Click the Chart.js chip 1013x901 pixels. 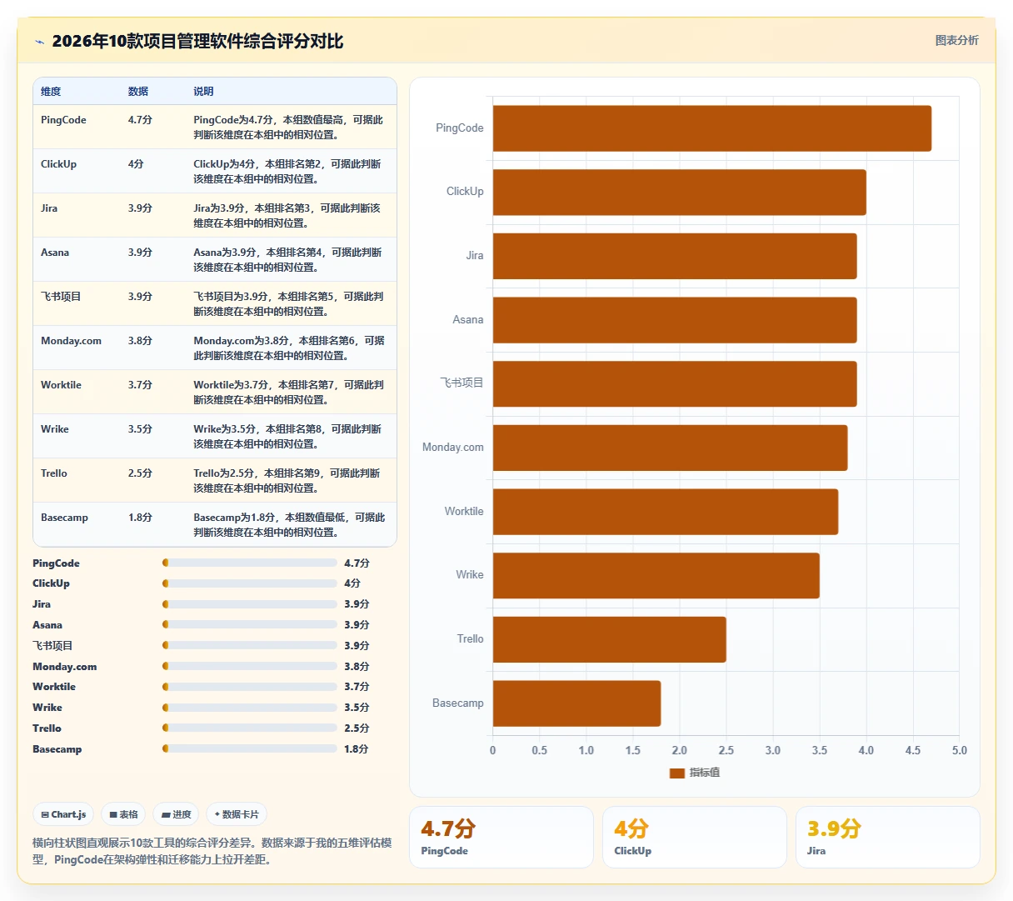(x=63, y=814)
